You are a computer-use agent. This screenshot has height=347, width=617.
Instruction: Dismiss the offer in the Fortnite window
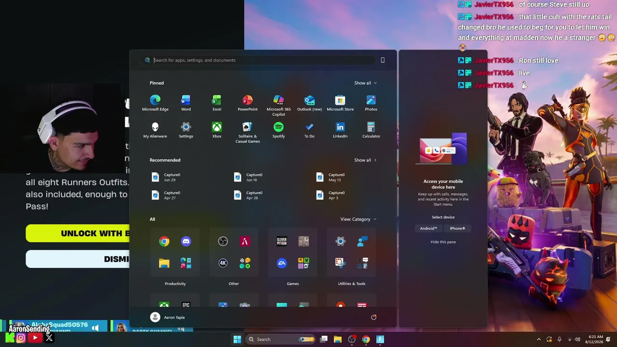click(x=78, y=259)
